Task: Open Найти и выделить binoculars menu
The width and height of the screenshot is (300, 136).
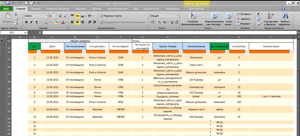Action: tap(285, 19)
